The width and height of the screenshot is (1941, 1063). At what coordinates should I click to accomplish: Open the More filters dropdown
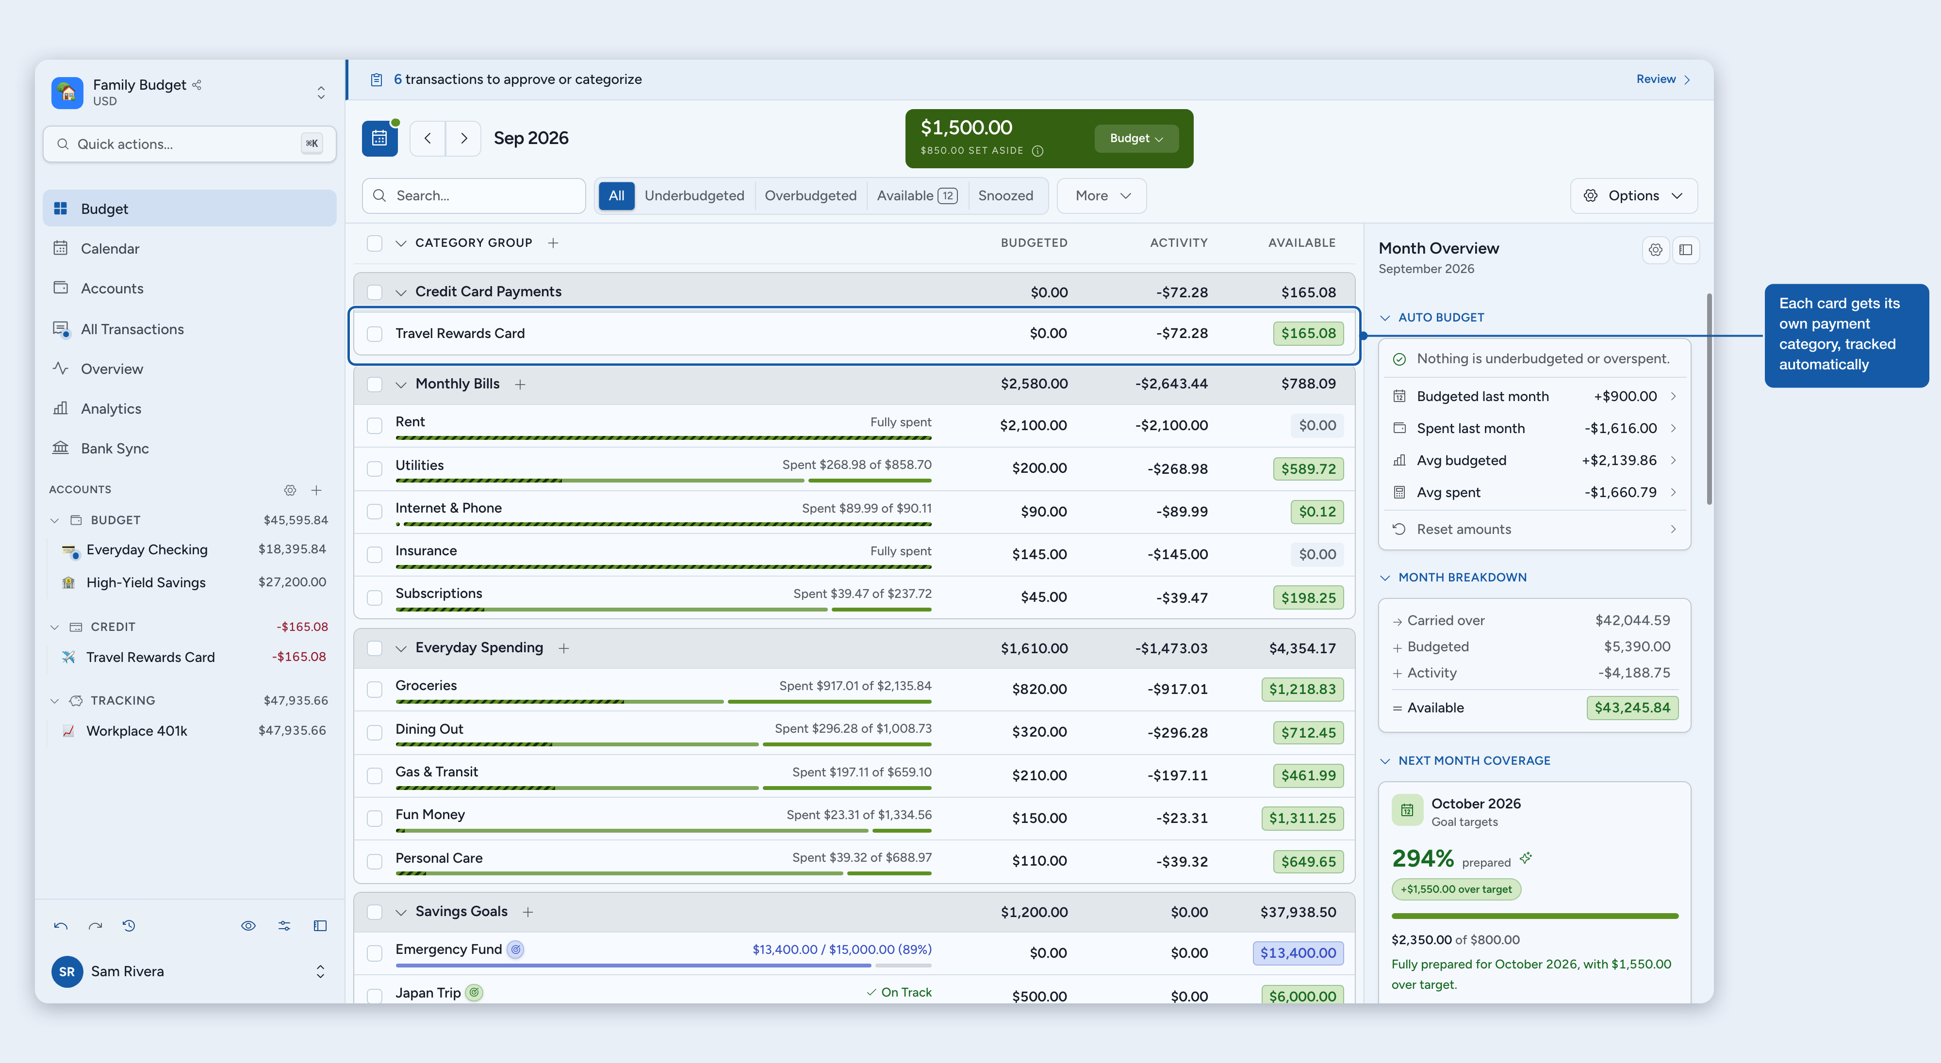(1102, 196)
